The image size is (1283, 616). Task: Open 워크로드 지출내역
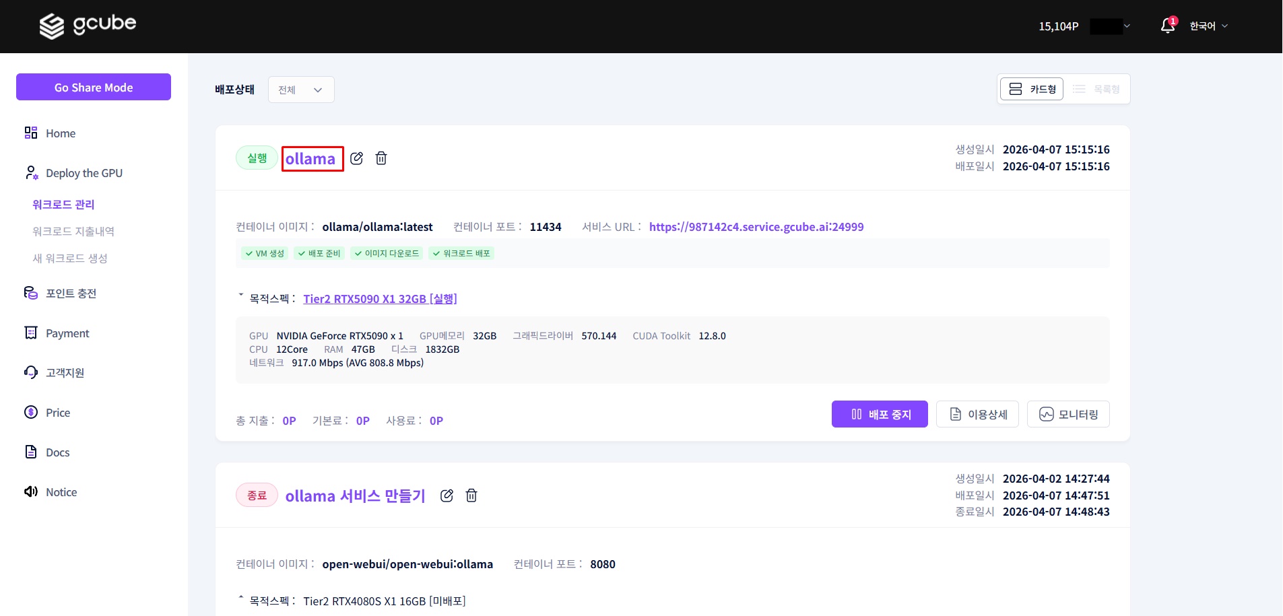pyautogui.click(x=73, y=232)
